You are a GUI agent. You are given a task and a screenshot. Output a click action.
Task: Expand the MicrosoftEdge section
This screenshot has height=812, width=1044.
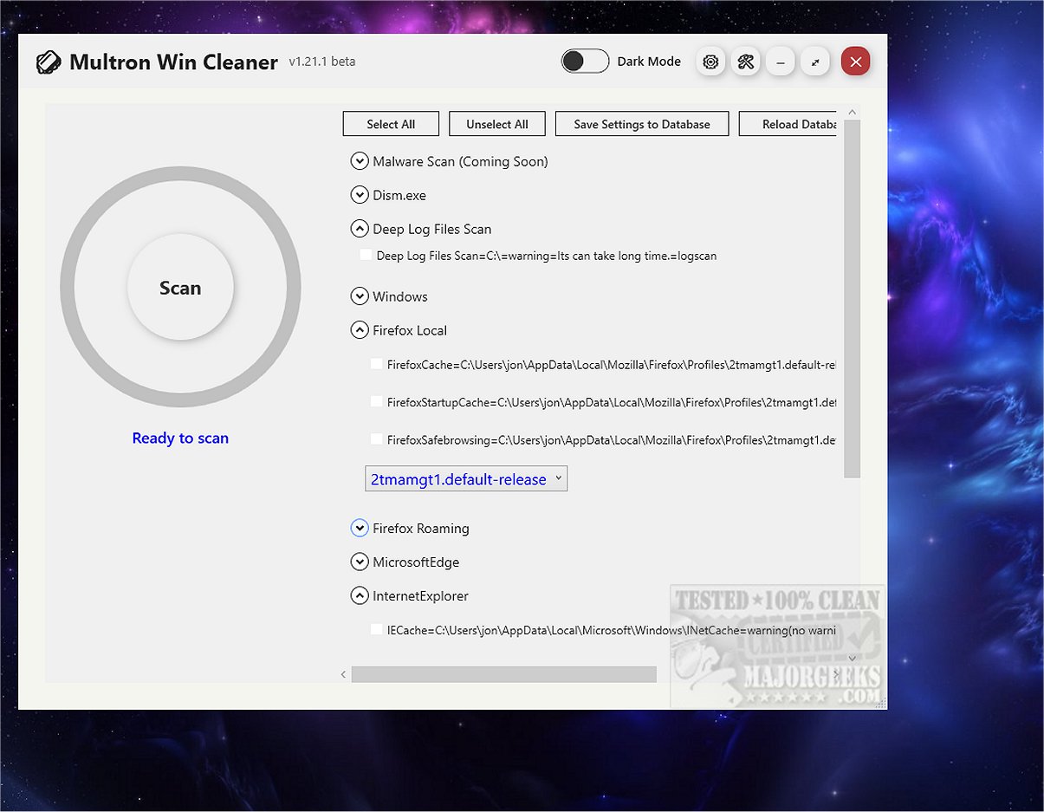[360, 562]
